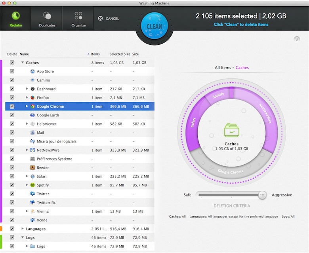Image resolution: width=309 pixels, height=253 pixels.
Task: Click the NetNewsWire app icon
Action: (32, 150)
